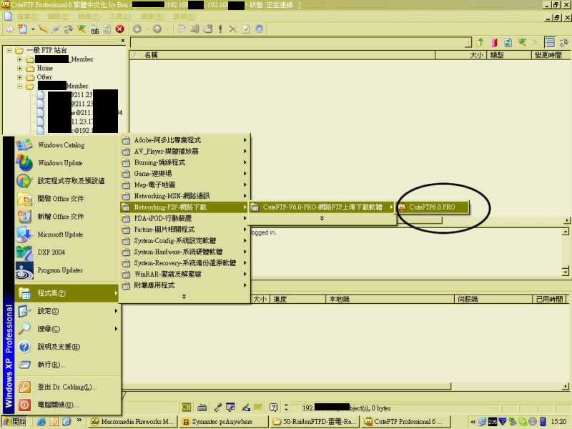Click the exclamation mark Execute icon
Screen dimensions: 572x429
point(220,29)
